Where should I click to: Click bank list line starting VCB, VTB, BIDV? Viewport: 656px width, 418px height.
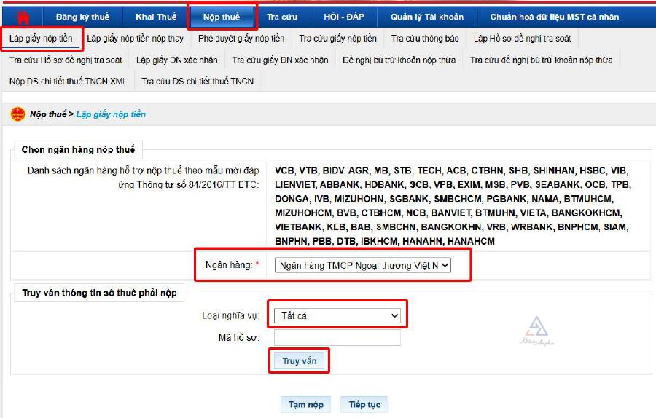pyautogui.click(x=451, y=170)
